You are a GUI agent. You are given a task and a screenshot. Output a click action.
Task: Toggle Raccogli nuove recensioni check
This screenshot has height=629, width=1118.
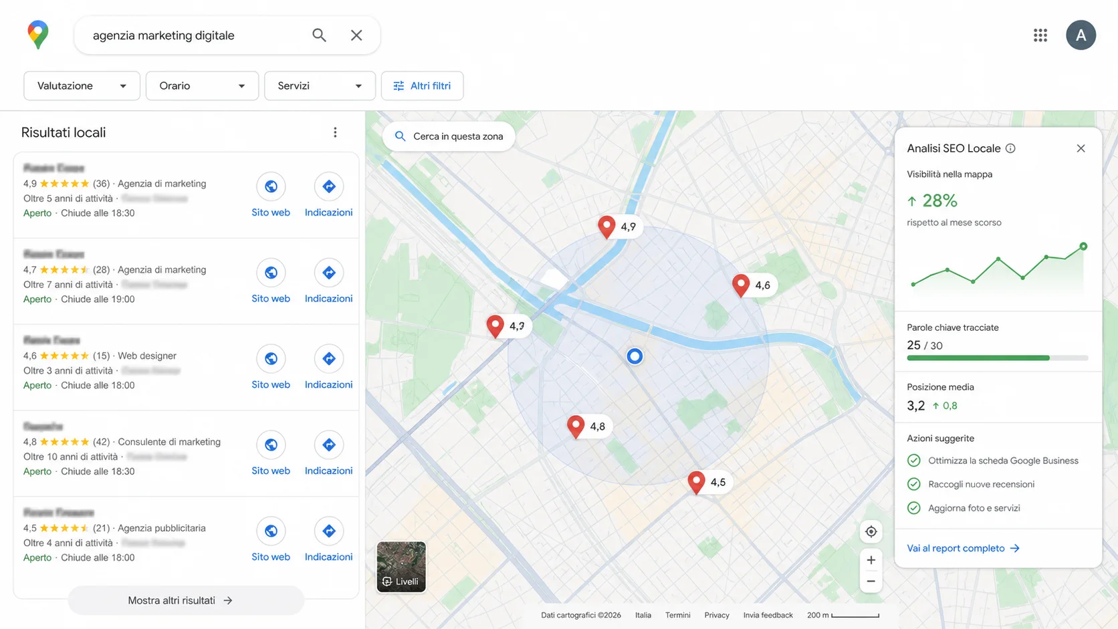[913, 484]
